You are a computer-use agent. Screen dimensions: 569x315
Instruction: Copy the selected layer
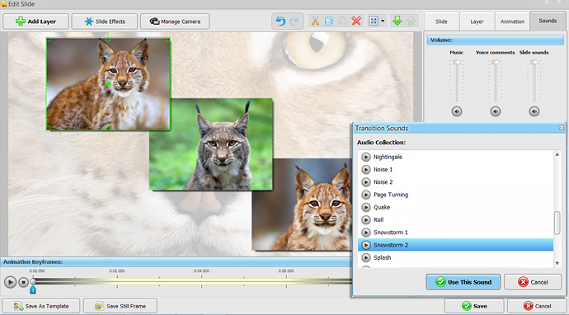tap(329, 21)
